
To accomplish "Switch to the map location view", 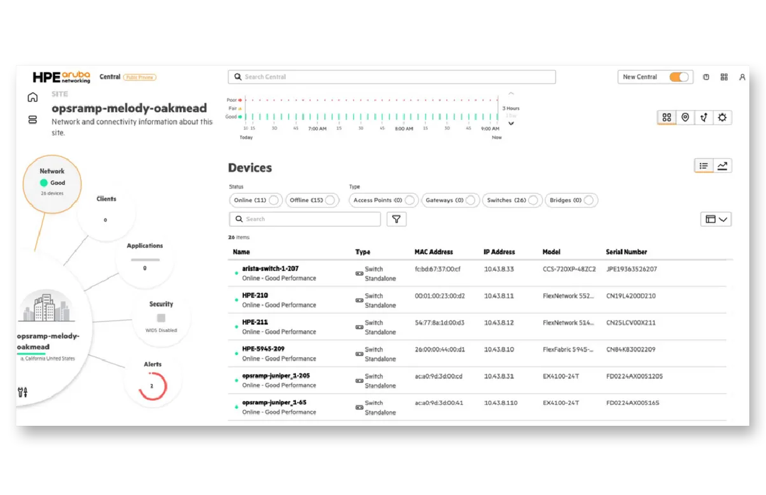I will click(x=685, y=117).
